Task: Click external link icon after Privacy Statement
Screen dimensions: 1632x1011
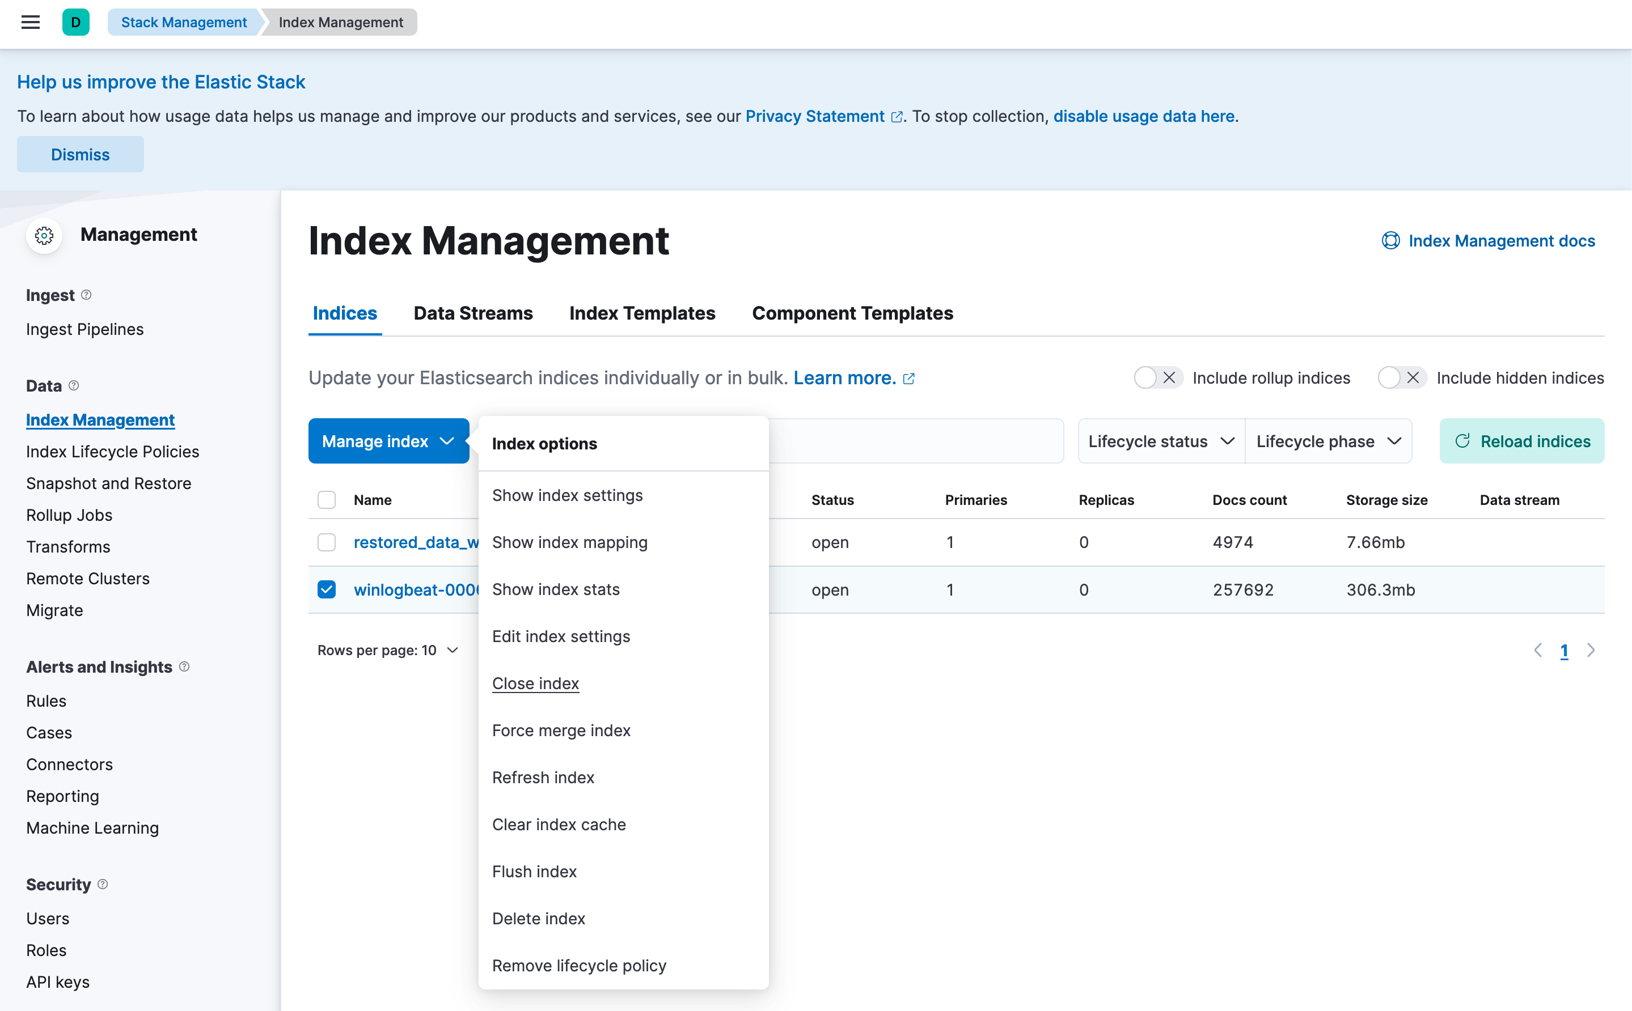Action: click(897, 117)
